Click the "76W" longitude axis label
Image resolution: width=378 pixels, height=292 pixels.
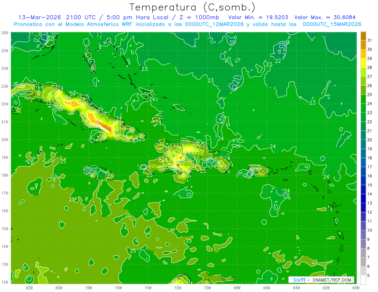[x=118, y=287]
